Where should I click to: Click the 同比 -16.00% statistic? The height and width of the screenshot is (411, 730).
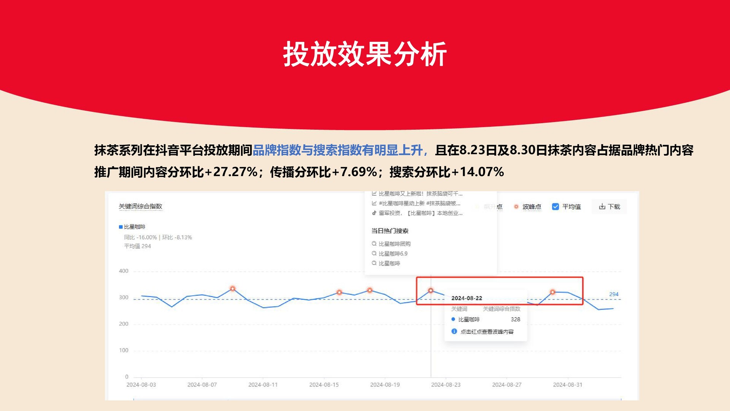(140, 237)
